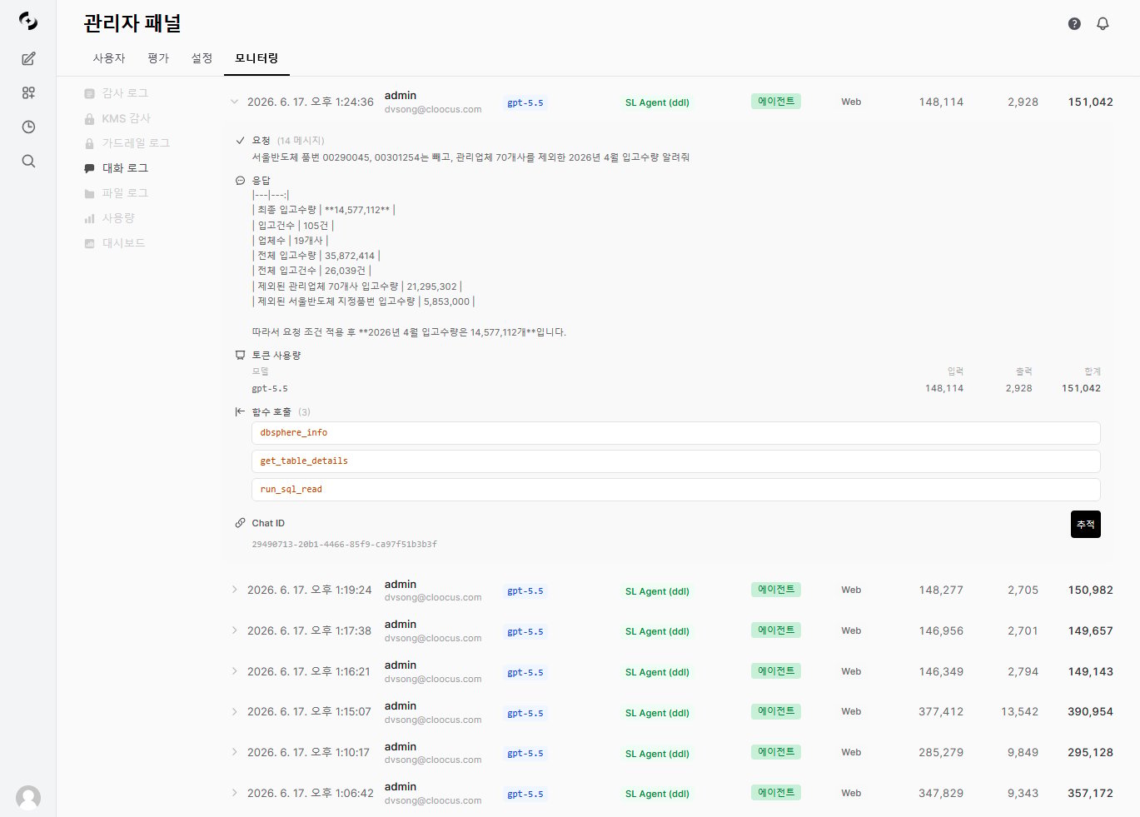This screenshot has height=817, width=1140.
Task: Collapse the 1:24:36 log row
Action: (234, 102)
